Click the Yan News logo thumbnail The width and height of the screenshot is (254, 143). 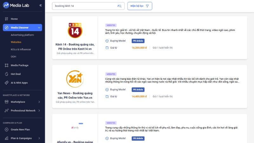click(x=75, y=79)
